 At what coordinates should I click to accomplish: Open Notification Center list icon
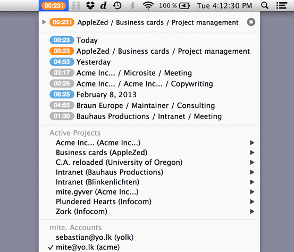point(282,6)
